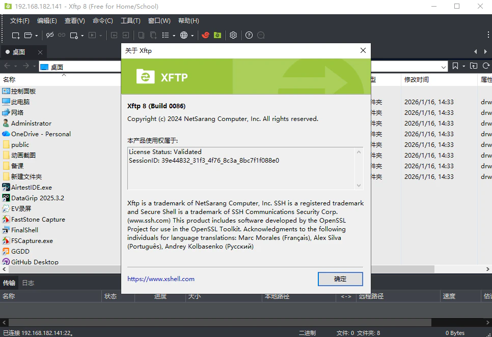Open settings using the gear toolbar icon
Image resolution: width=492 pixels, height=337 pixels.
pos(233,35)
